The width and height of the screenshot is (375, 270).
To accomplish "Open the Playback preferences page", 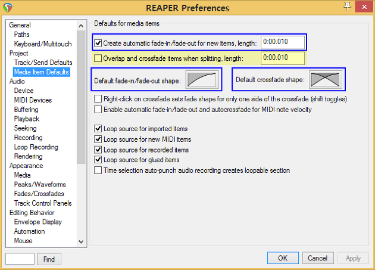I will tap(27, 119).
